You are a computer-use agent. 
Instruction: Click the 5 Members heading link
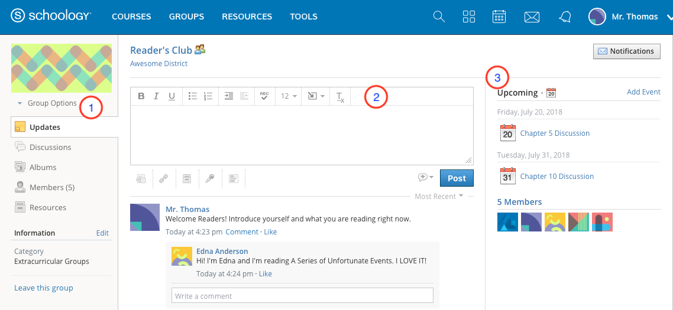pyautogui.click(x=519, y=202)
